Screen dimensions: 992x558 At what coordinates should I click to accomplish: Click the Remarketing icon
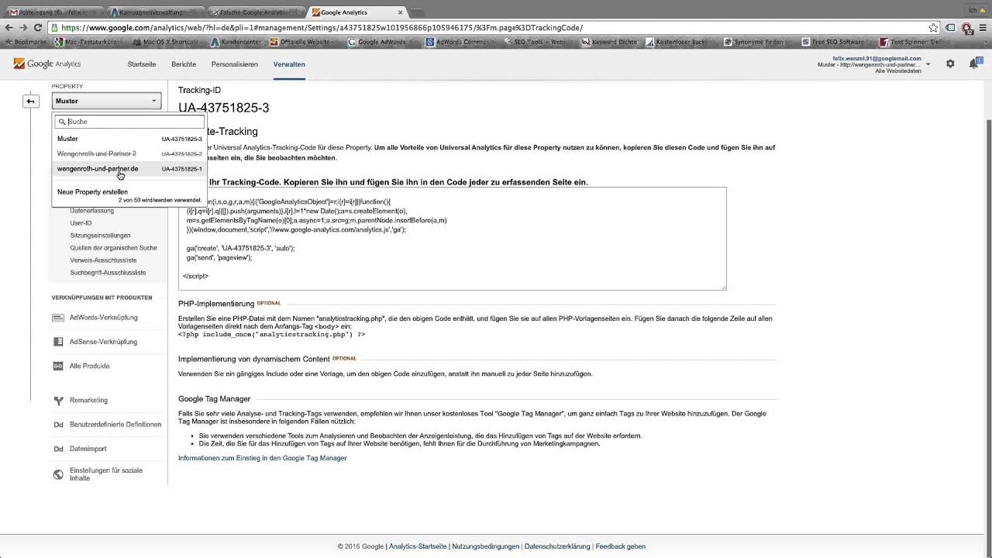[58, 401]
